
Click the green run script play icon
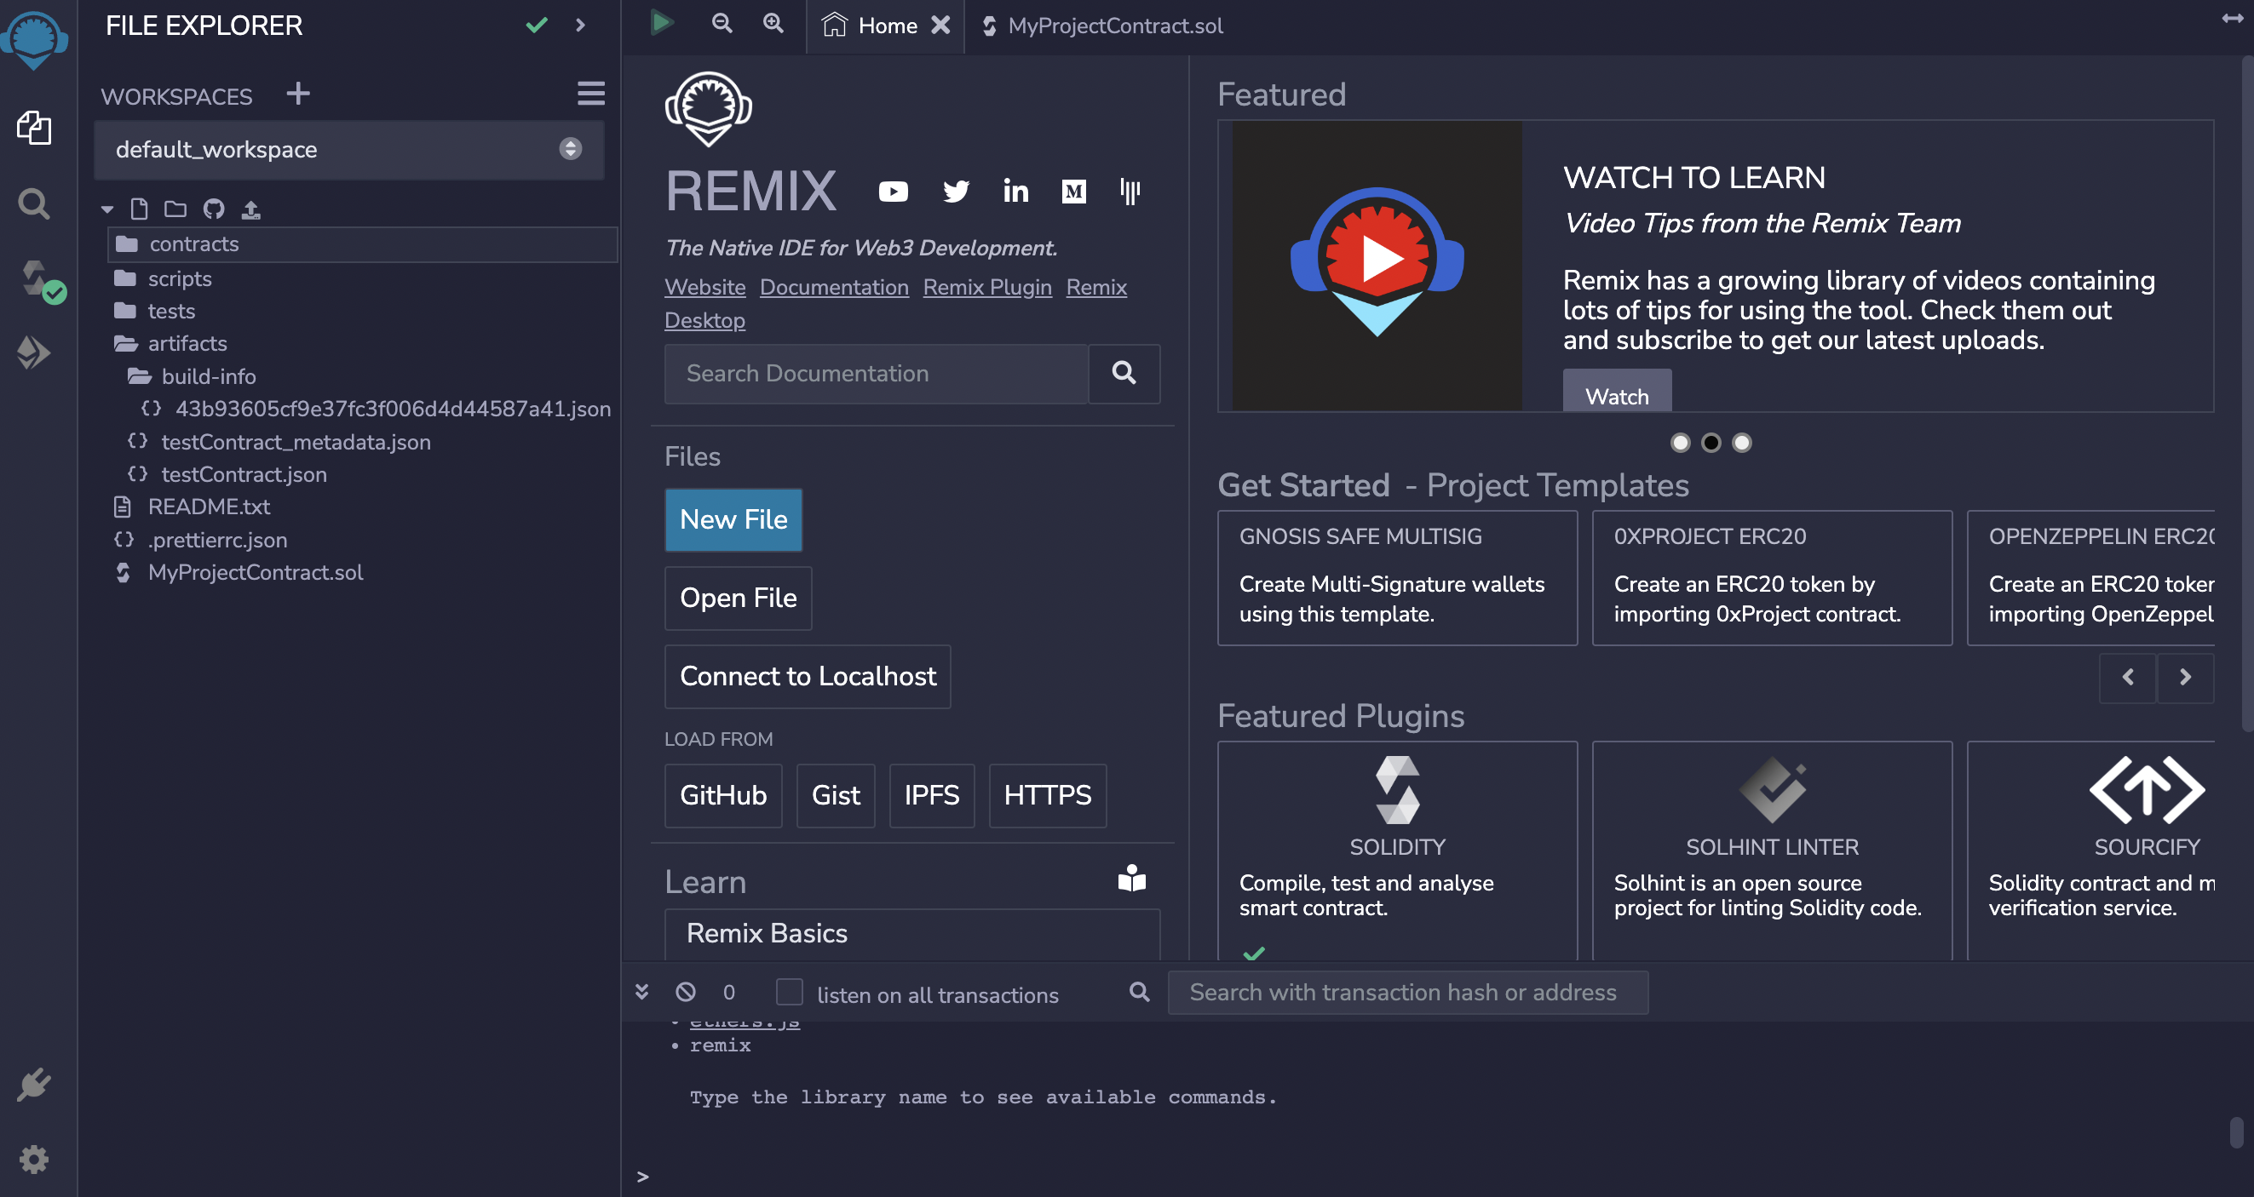coord(662,24)
